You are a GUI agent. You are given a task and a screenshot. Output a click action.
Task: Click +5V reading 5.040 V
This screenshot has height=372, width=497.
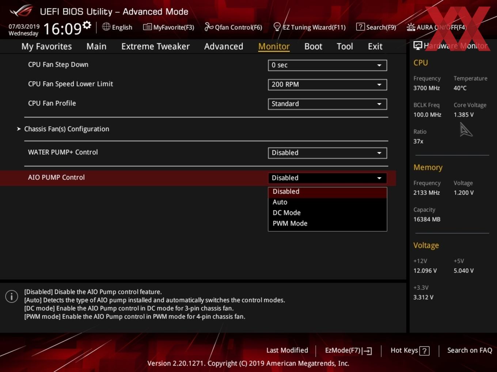463,271
